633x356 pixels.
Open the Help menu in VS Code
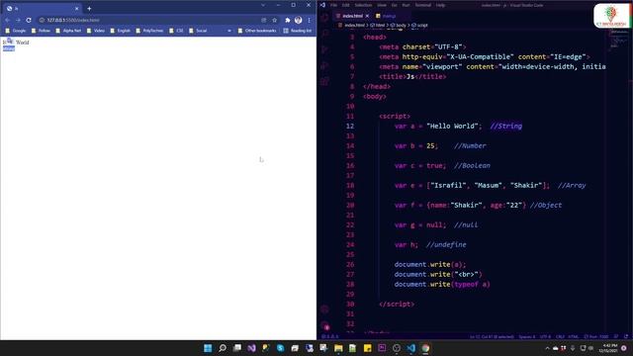[440, 5]
